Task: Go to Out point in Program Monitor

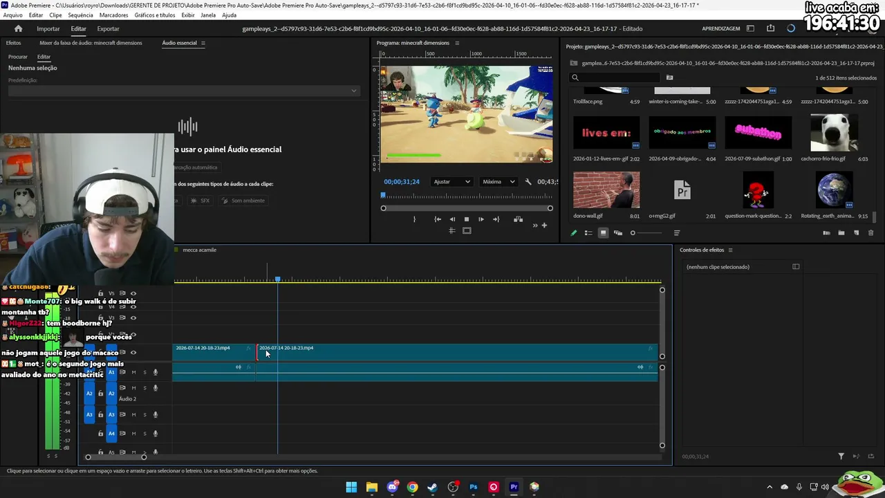Action: (x=496, y=219)
